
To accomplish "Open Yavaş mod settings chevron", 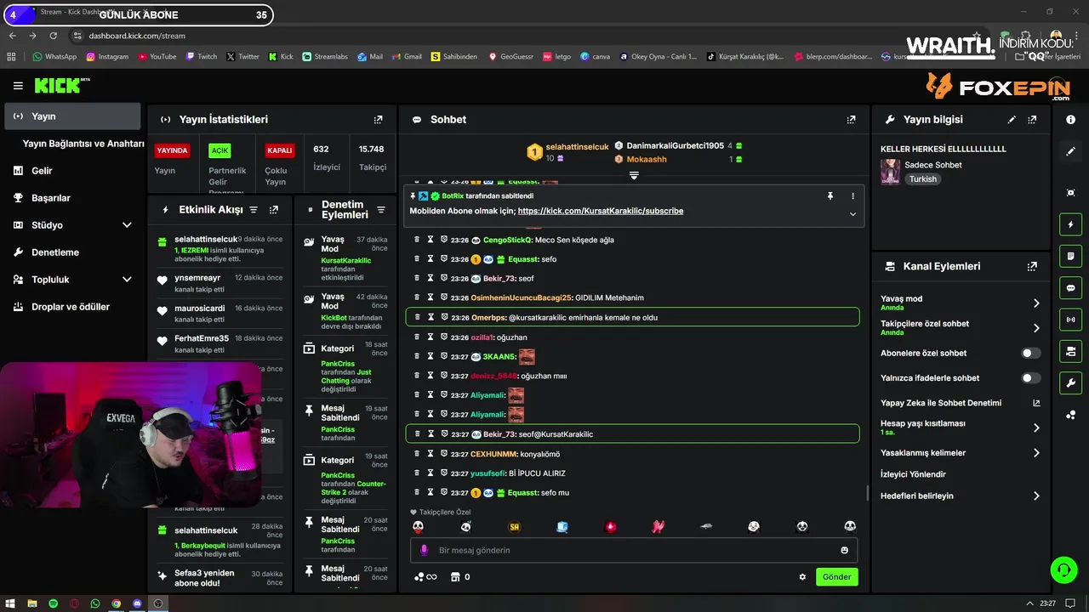I will click(x=1036, y=303).
